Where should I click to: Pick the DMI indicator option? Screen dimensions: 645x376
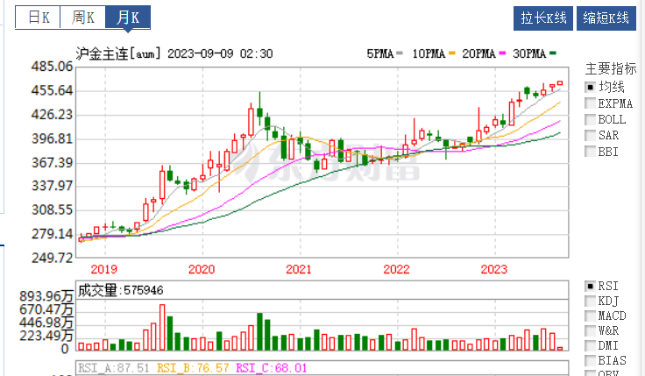click(590, 345)
